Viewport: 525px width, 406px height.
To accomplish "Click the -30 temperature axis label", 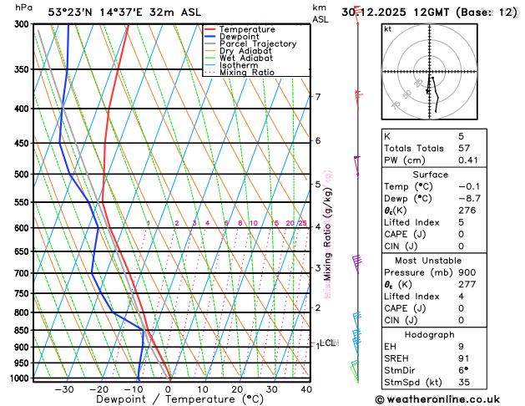I will (64, 389).
